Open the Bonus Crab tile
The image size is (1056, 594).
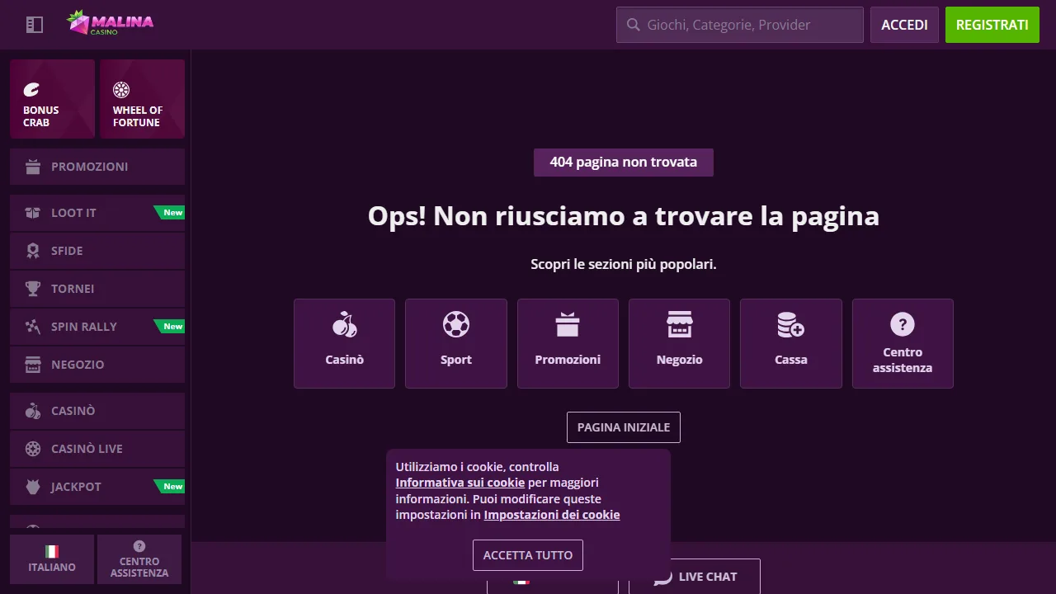(53, 98)
